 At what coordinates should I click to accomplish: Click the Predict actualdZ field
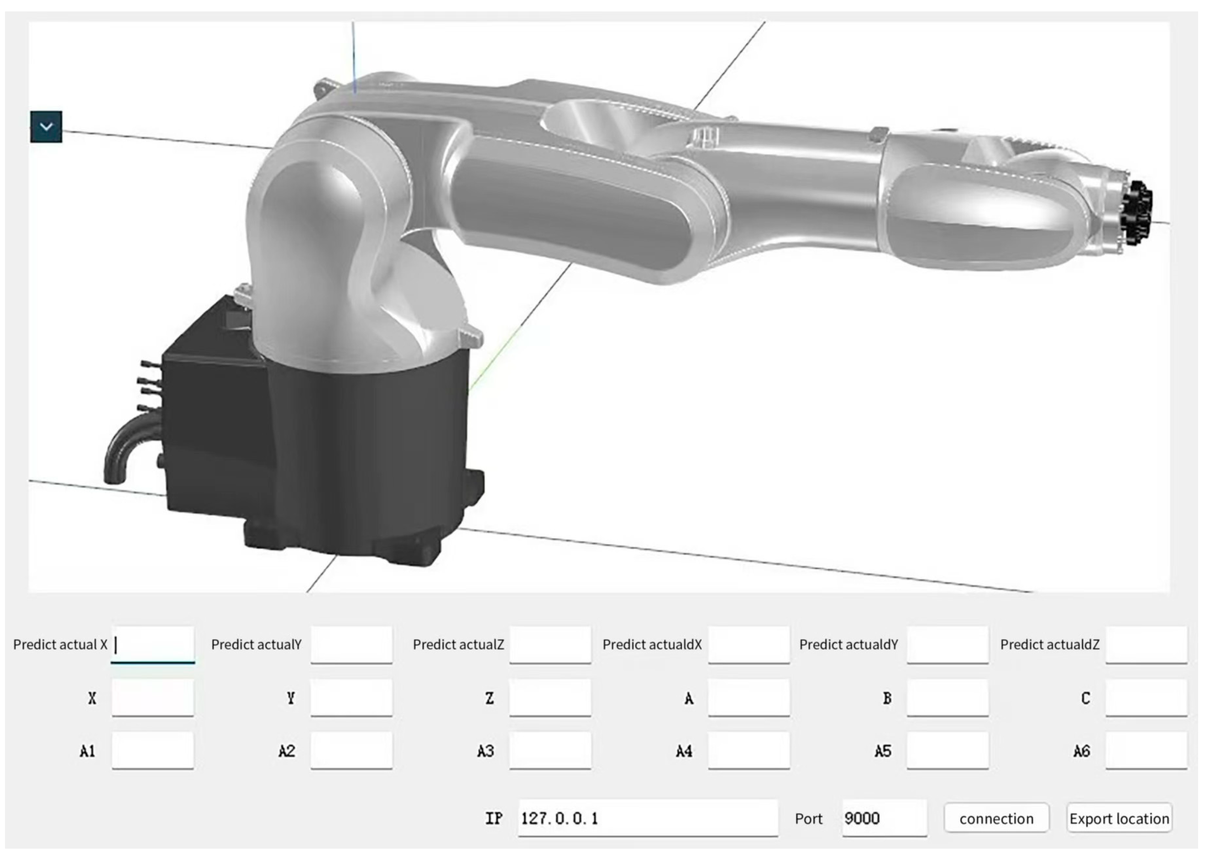[x=1146, y=644]
